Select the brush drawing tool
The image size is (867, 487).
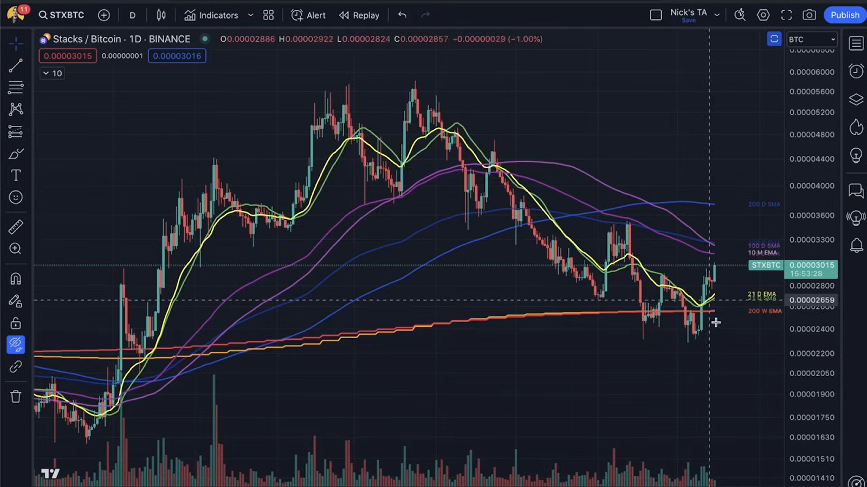tap(16, 154)
